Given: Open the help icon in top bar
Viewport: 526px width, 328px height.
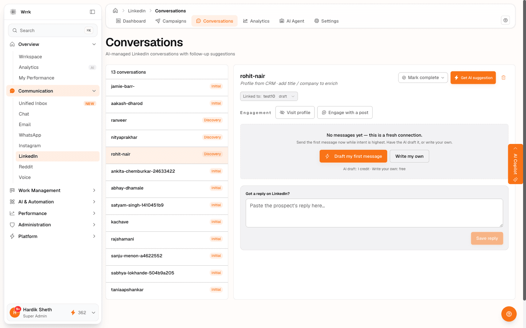Looking at the screenshot, I should [506, 20].
